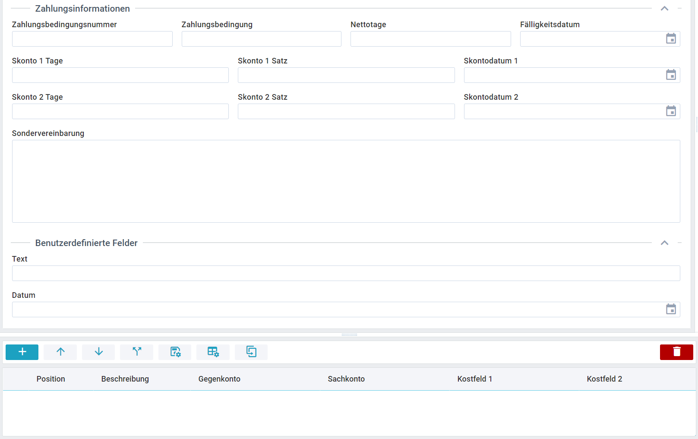Sort by the Kostfeld 1 column header
This screenshot has width=698, height=439.
tap(475, 379)
